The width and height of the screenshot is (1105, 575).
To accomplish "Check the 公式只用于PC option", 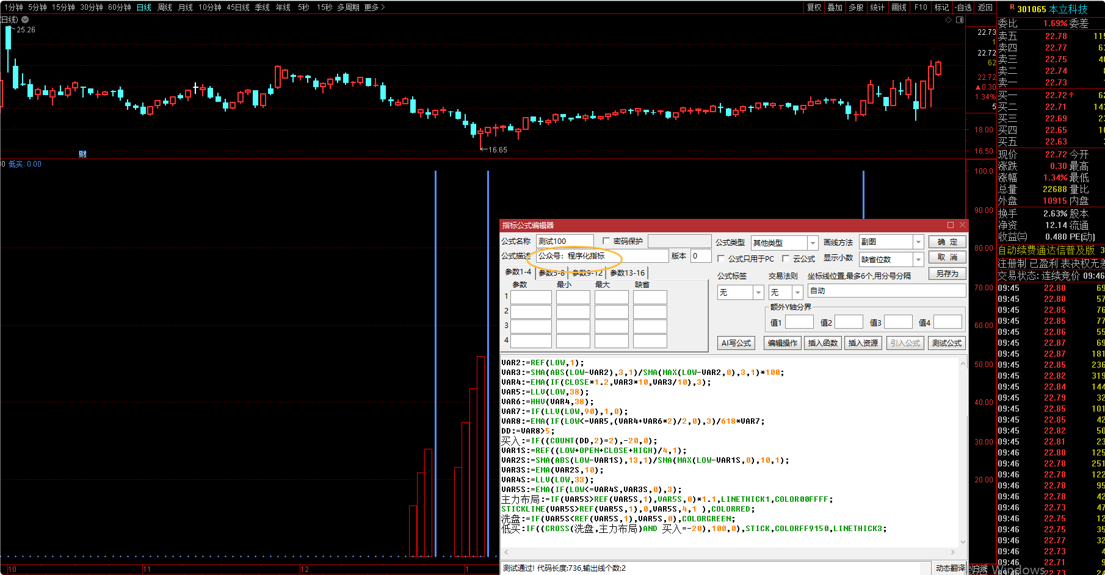I will point(721,259).
